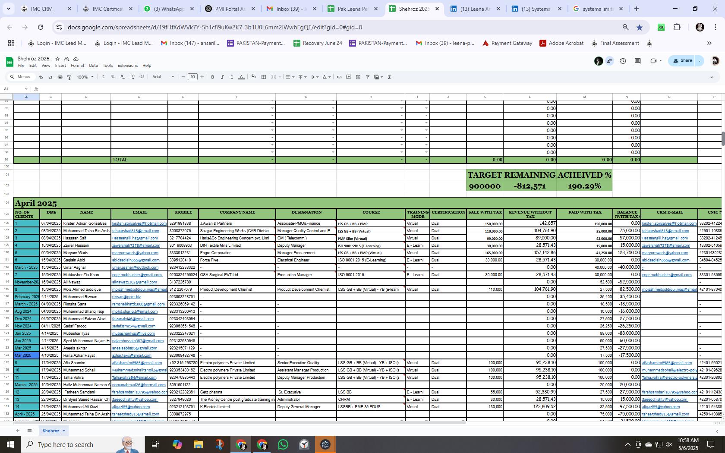The image size is (725, 453).
Task: Open the All sheets list icon
Action: pyautogui.click(x=29, y=431)
